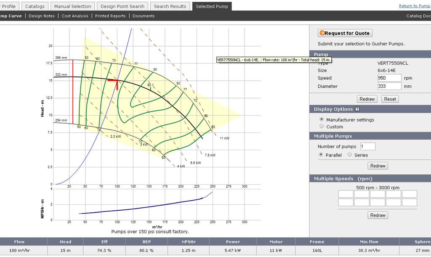Screen dimensions: 431x257
Task: Click the 7.5 kW power line label
Action: point(210,155)
